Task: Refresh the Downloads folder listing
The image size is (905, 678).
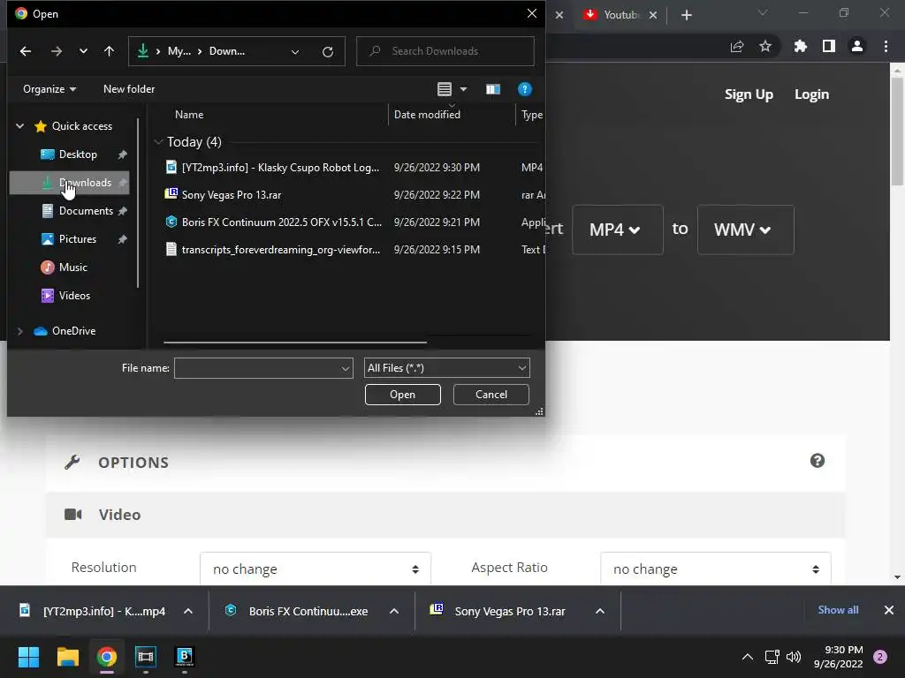Action: (x=328, y=52)
